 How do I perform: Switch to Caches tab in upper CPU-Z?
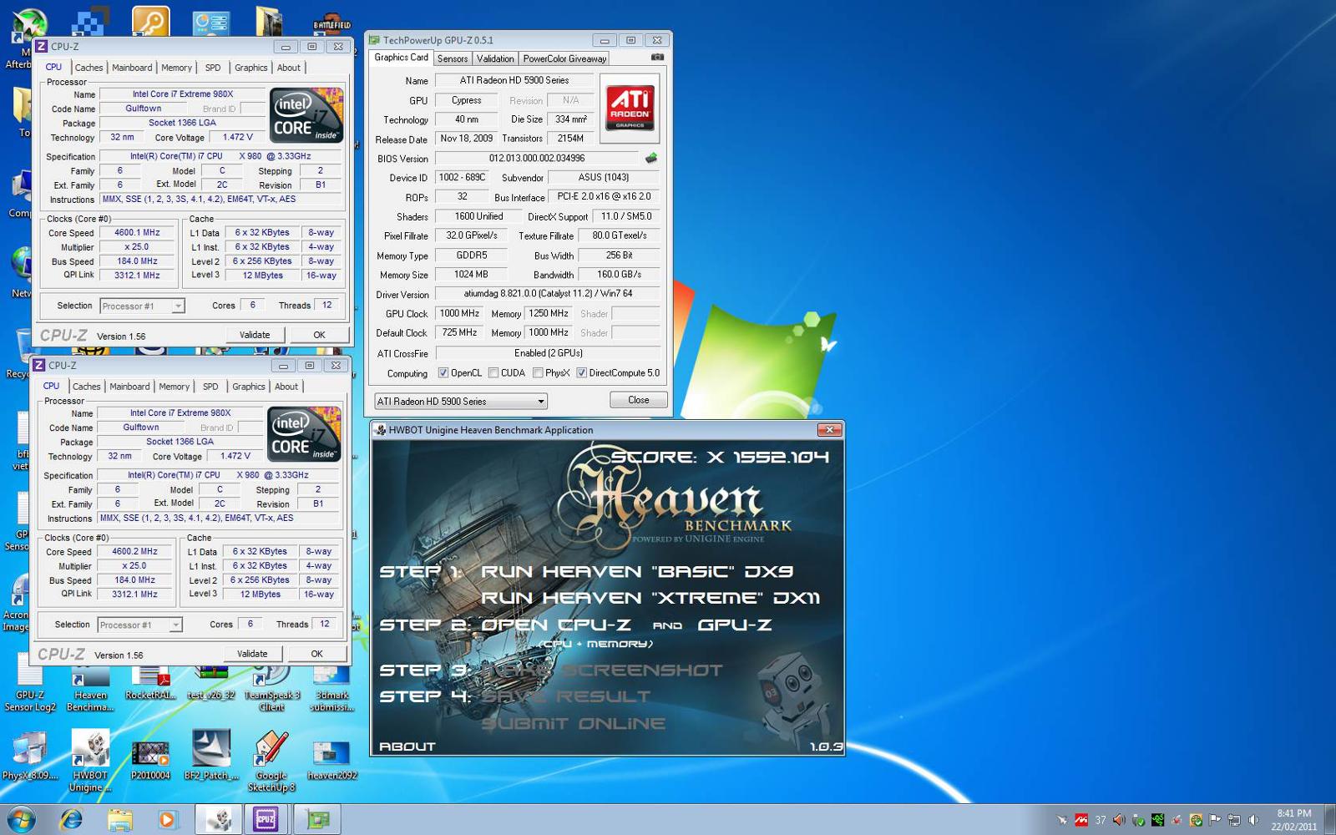[x=89, y=68]
